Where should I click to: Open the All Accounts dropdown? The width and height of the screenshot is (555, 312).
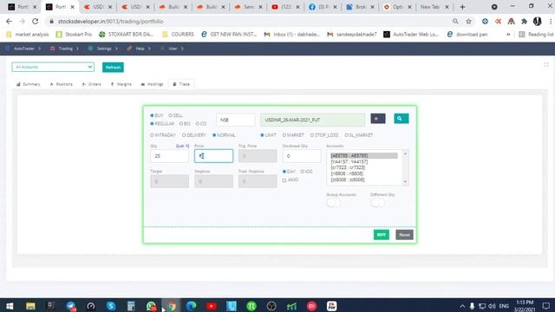[53, 67]
